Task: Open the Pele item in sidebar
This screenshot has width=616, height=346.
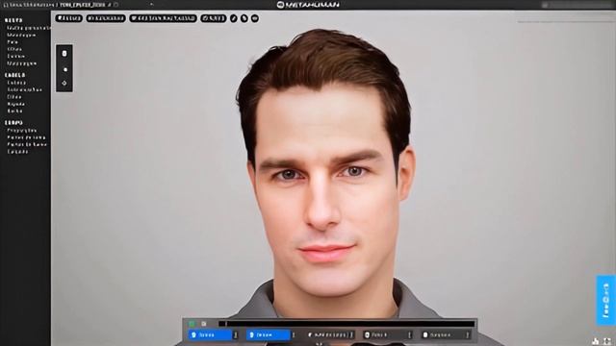Action: (x=13, y=42)
